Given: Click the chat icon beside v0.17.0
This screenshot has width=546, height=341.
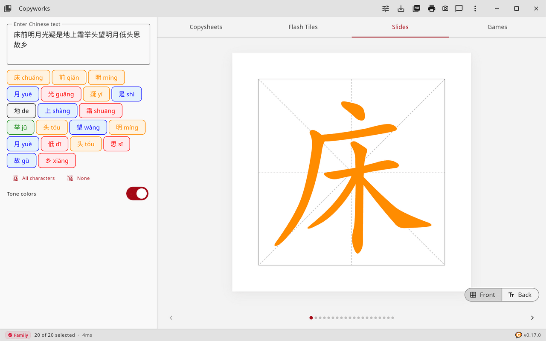Looking at the screenshot, I should [x=519, y=335].
